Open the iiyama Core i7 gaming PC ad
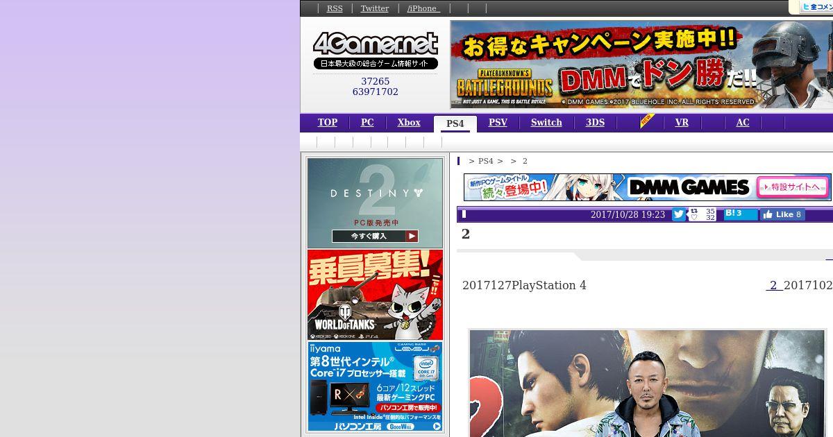The image size is (833, 437). click(x=375, y=386)
